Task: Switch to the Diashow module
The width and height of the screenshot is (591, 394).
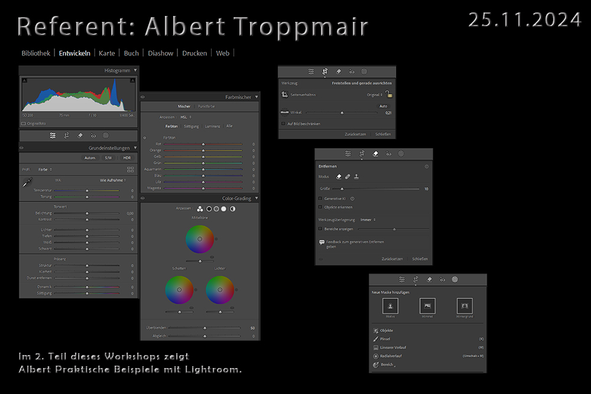Action: (161, 53)
